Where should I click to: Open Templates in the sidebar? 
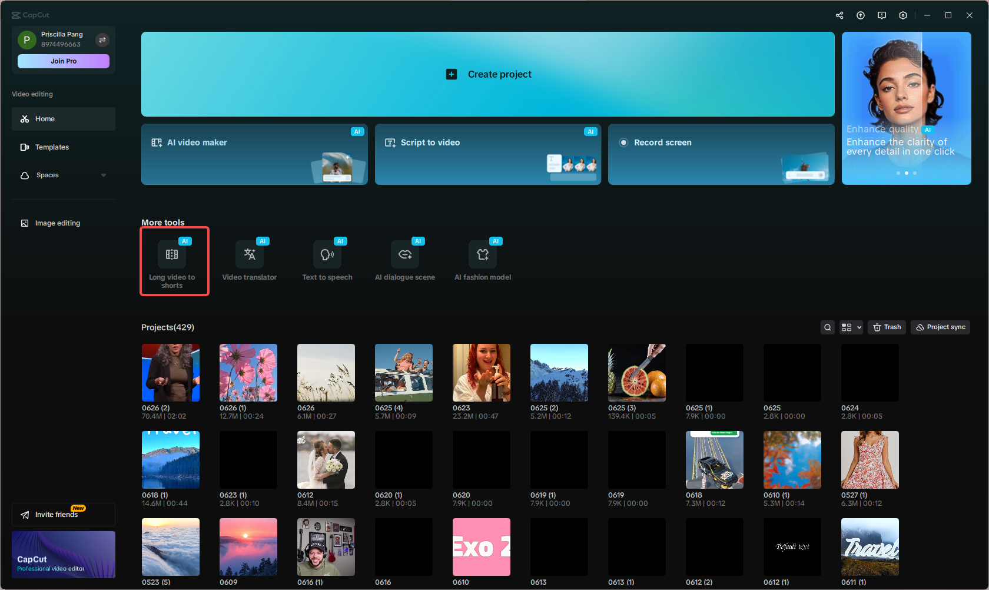64,147
